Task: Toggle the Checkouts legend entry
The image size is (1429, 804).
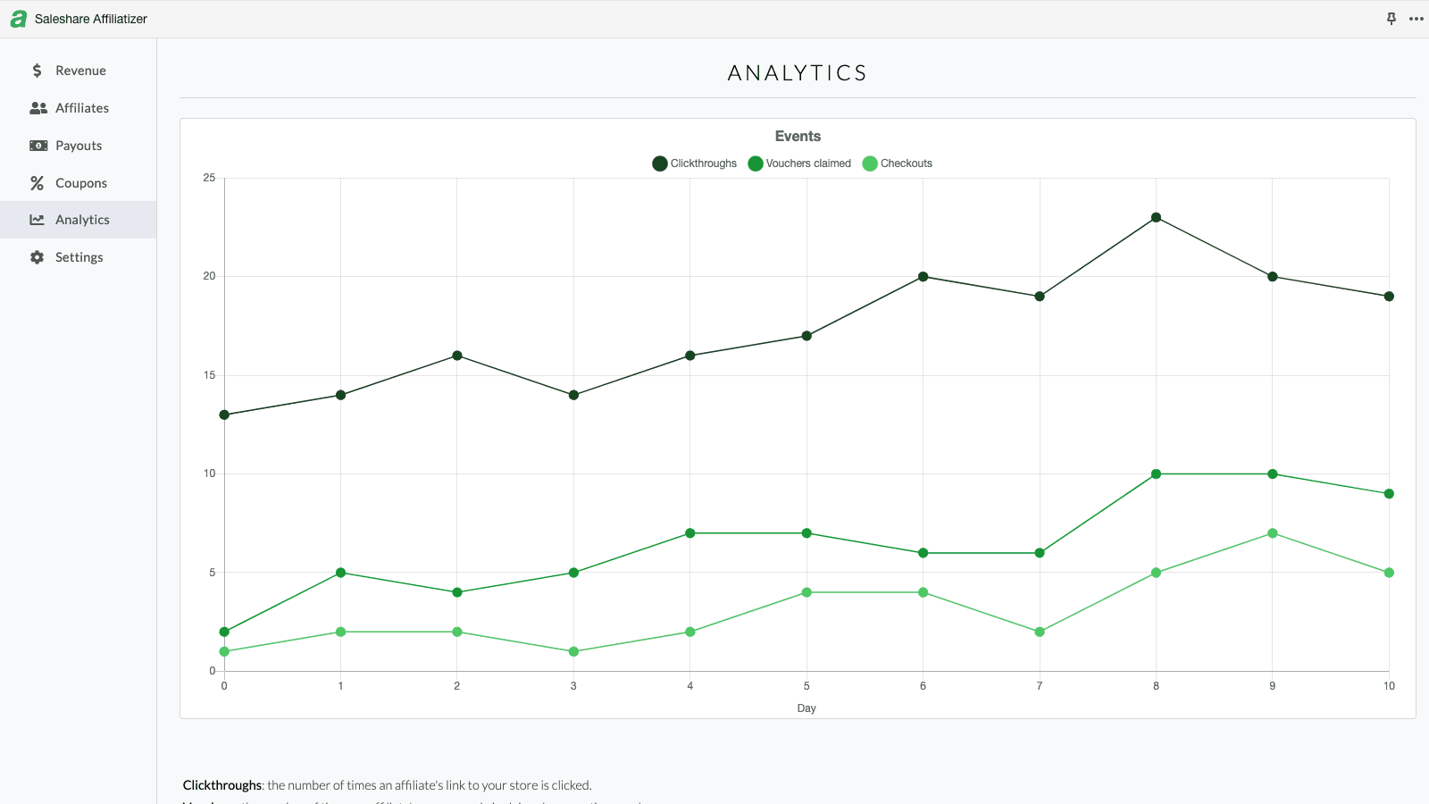Action: pos(898,163)
